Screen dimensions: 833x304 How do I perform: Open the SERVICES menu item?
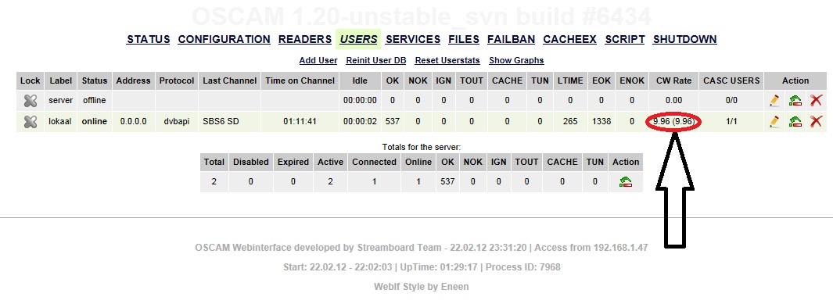413,39
